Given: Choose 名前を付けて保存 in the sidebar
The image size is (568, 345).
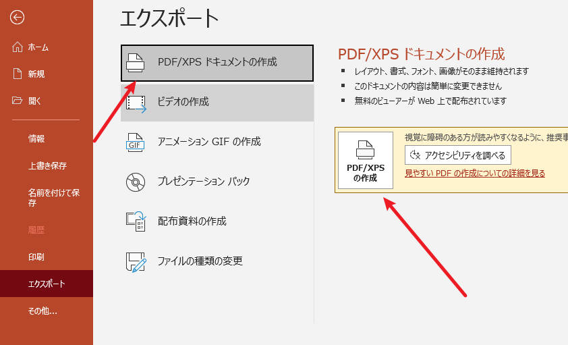Looking at the screenshot, I should click(47, 198).
